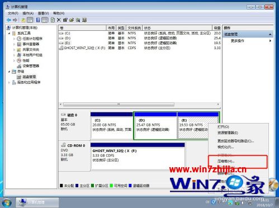This screenshot has width=279, height=208.
Task: Click the last toolbar icon on the right
Action: coord(84,20)
